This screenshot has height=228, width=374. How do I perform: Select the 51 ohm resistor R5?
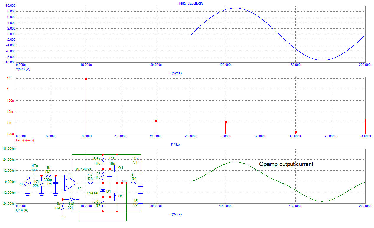click(103, 176)
